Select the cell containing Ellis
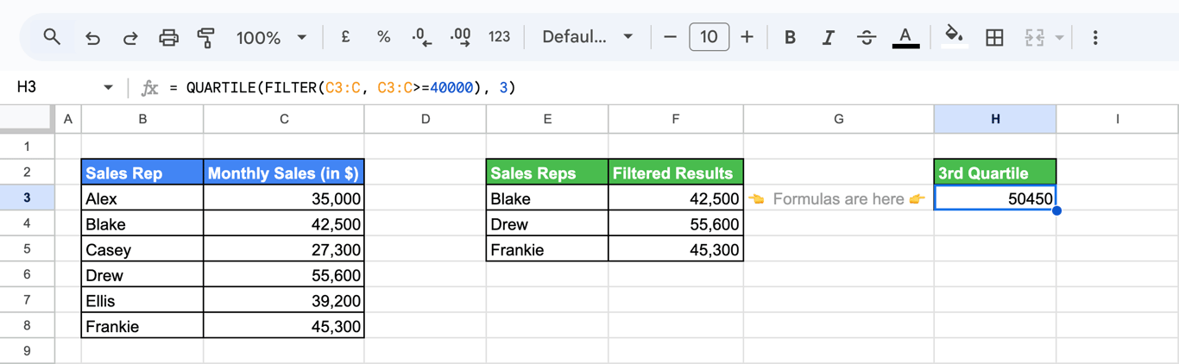Viewport: 1179px width, 364px height. 142,300
